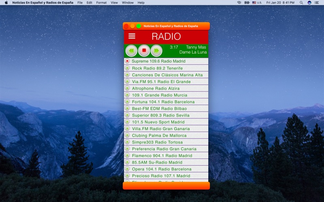Select 109.1 Grande Radio Murcia station name
The image size is (324, 202).
point(160,95)
